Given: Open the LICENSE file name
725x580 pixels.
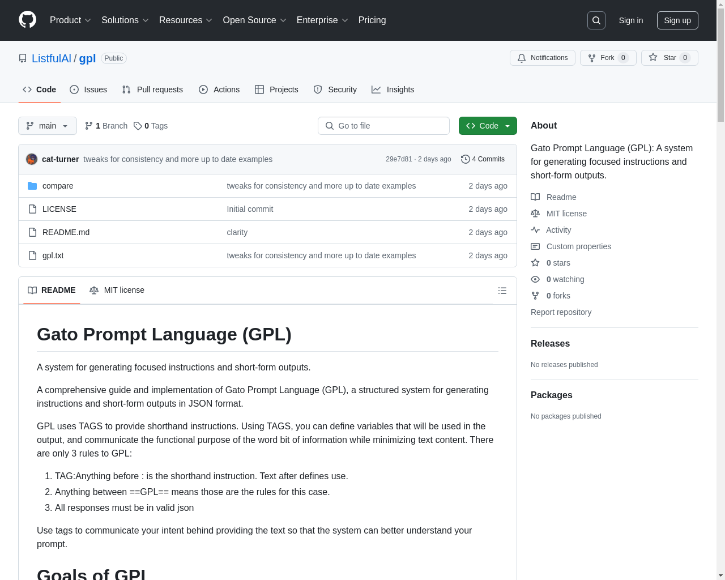Looking at the screenshot, I should (59, 209).
